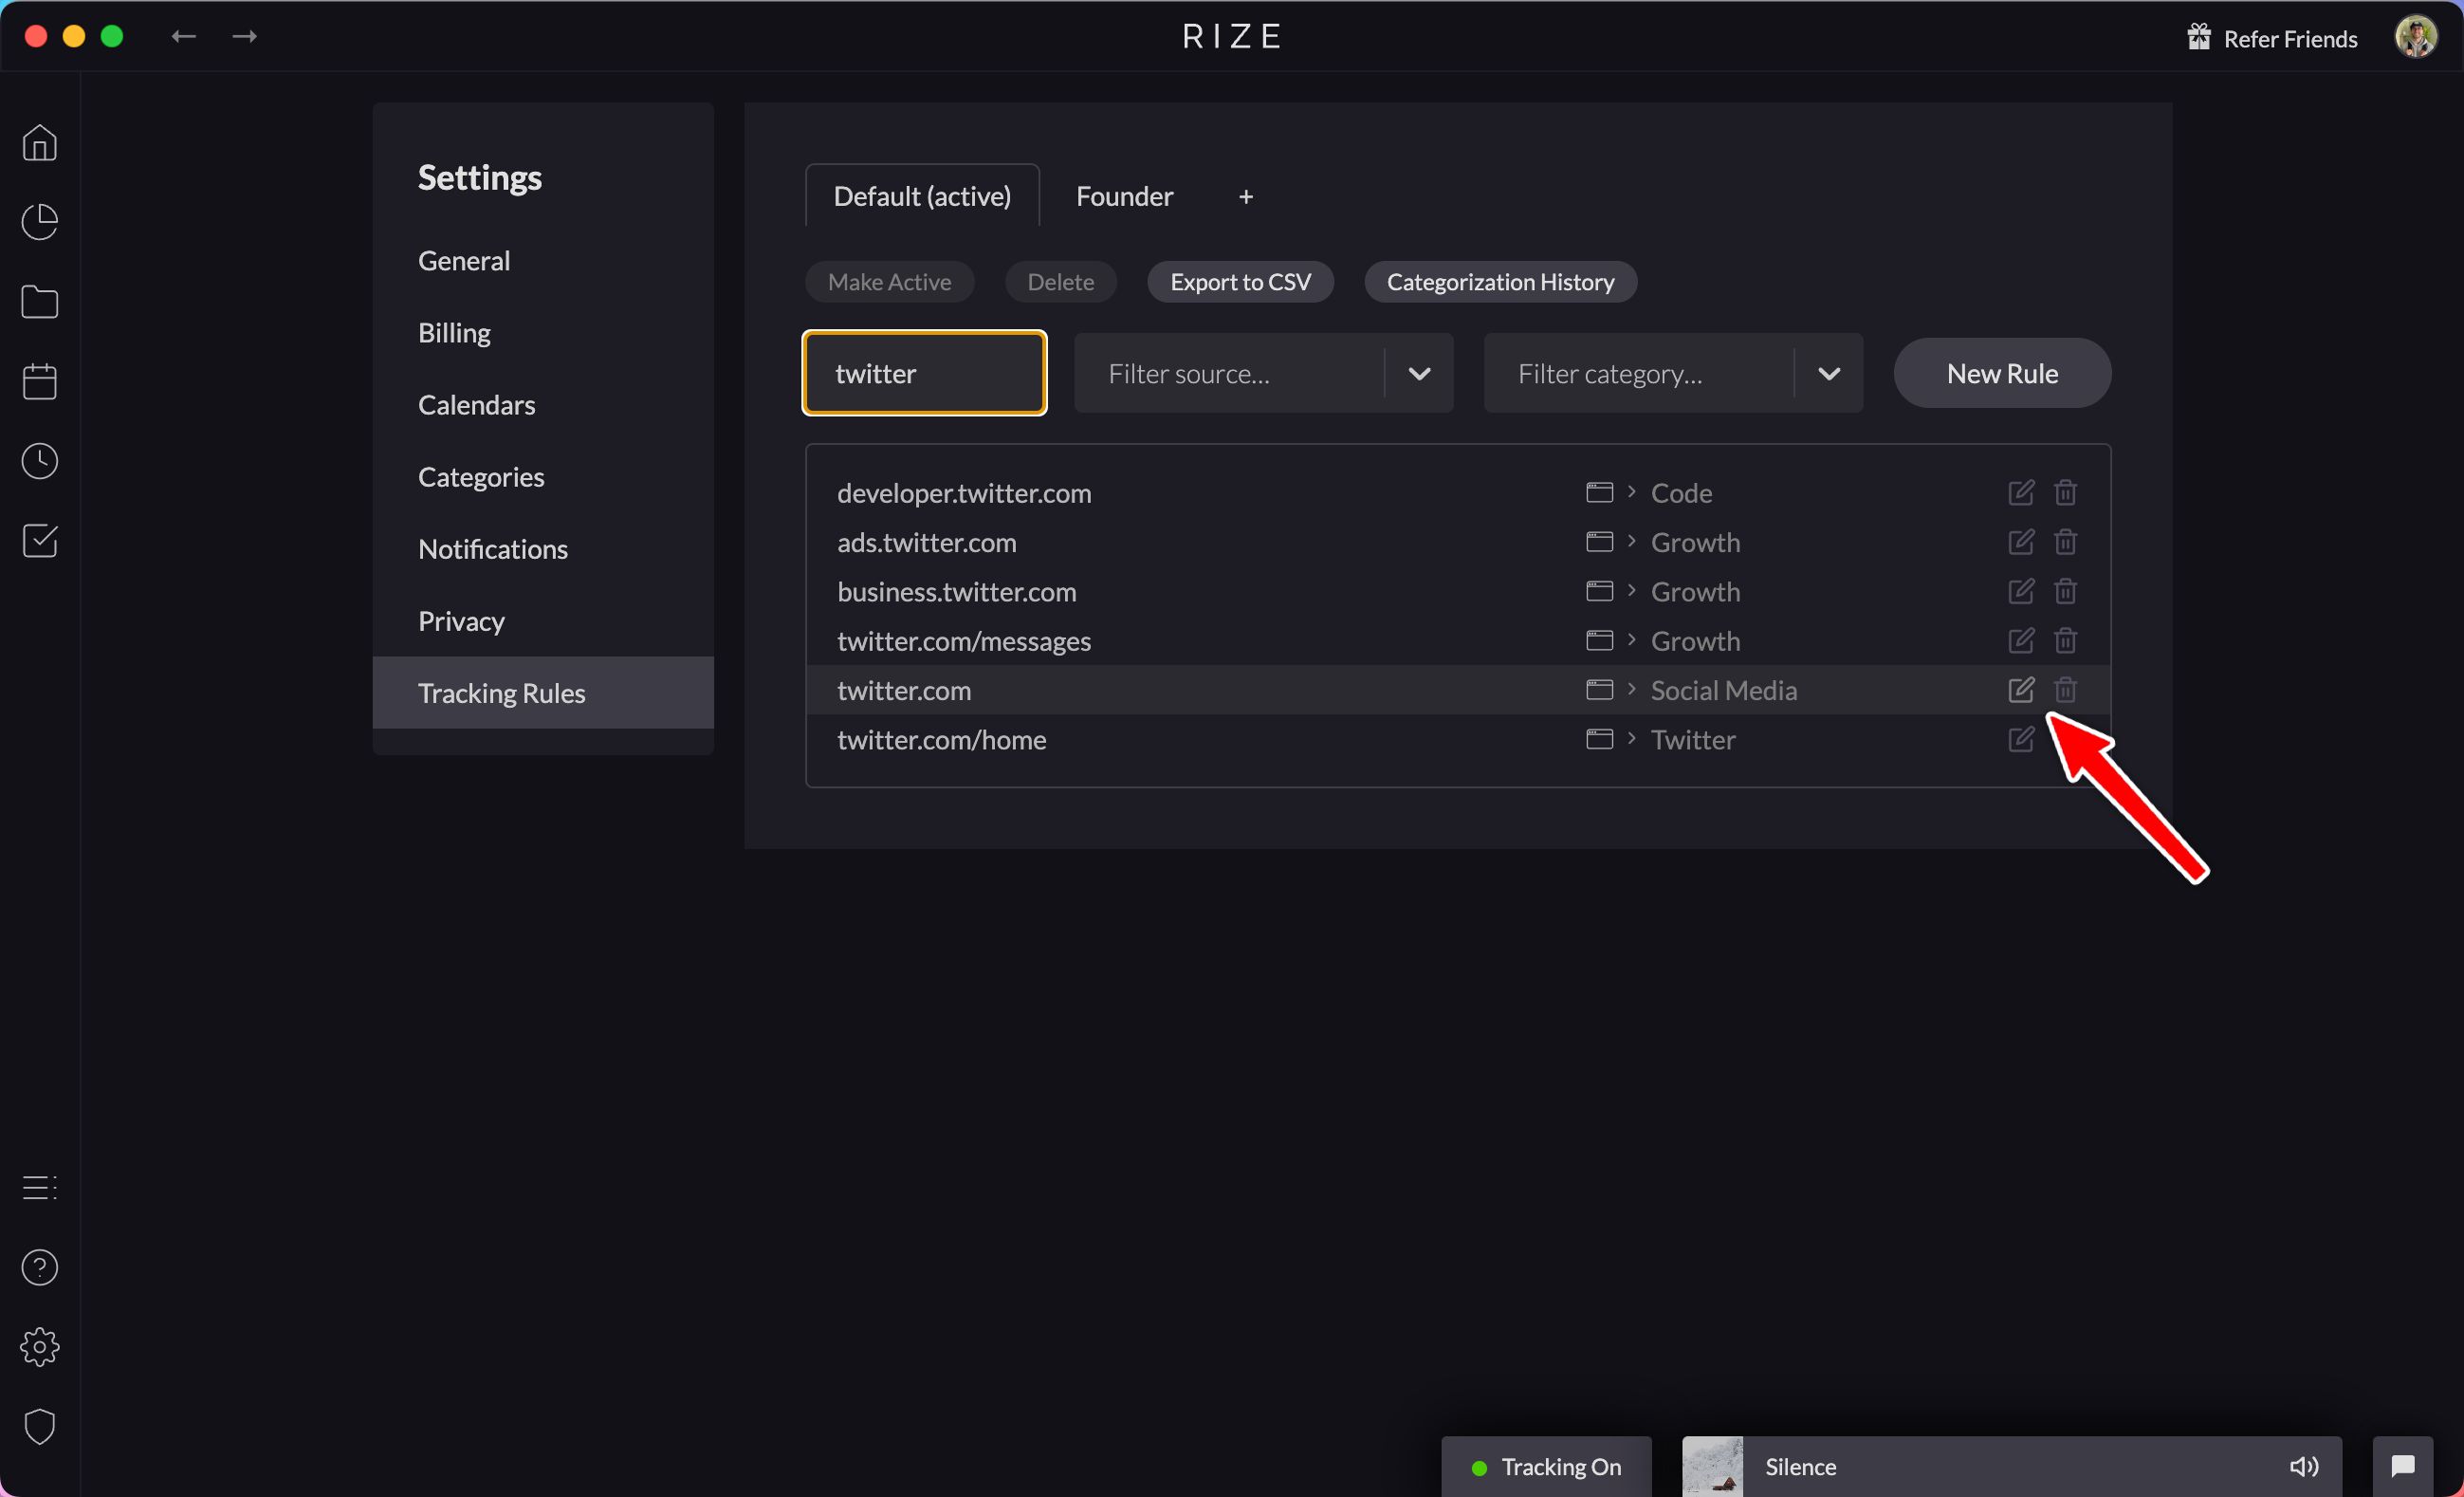Screen dimensions: 2464x1497
Task: Open the shield privacy icon in sidebar
Action: 40,1427
